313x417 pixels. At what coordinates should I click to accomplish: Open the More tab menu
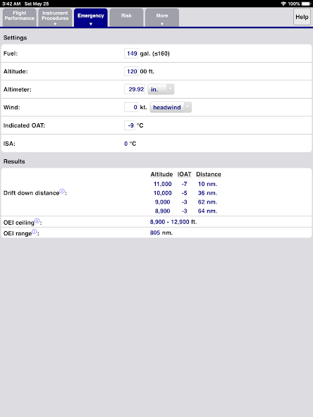coord(162,18)
